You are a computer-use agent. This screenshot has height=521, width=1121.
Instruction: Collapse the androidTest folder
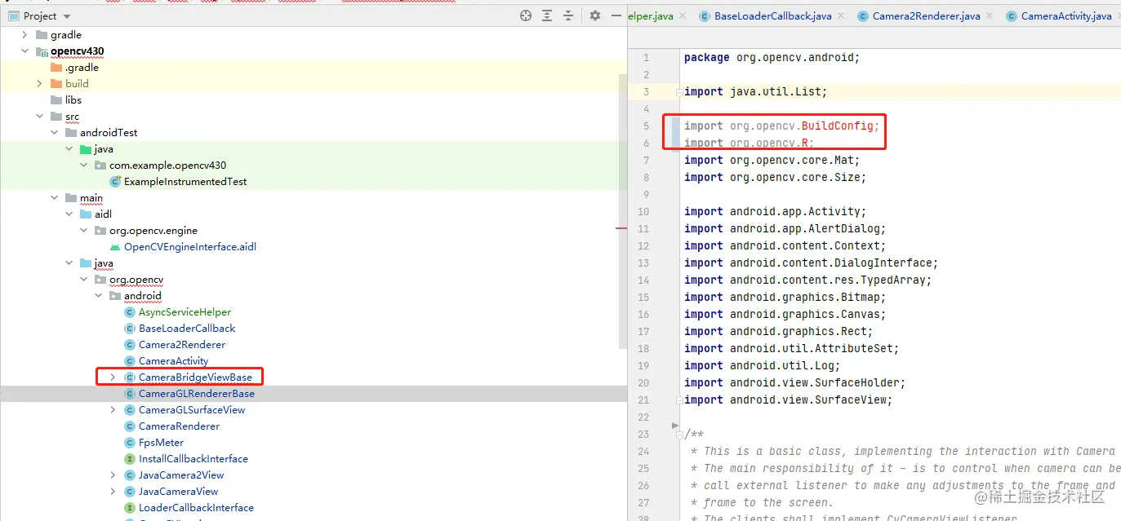tap(54, 133)
